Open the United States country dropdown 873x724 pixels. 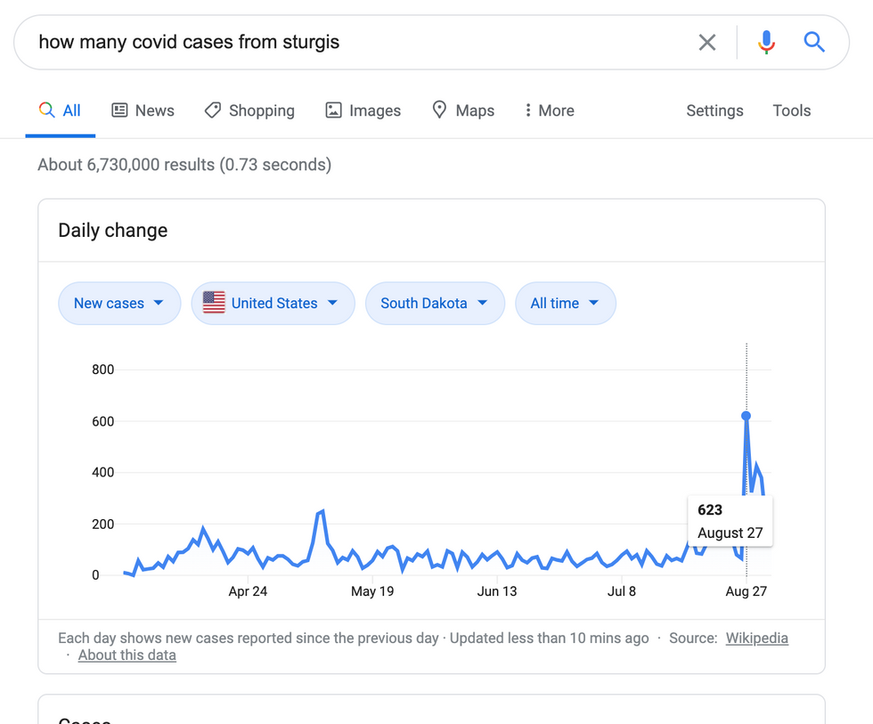273,304
